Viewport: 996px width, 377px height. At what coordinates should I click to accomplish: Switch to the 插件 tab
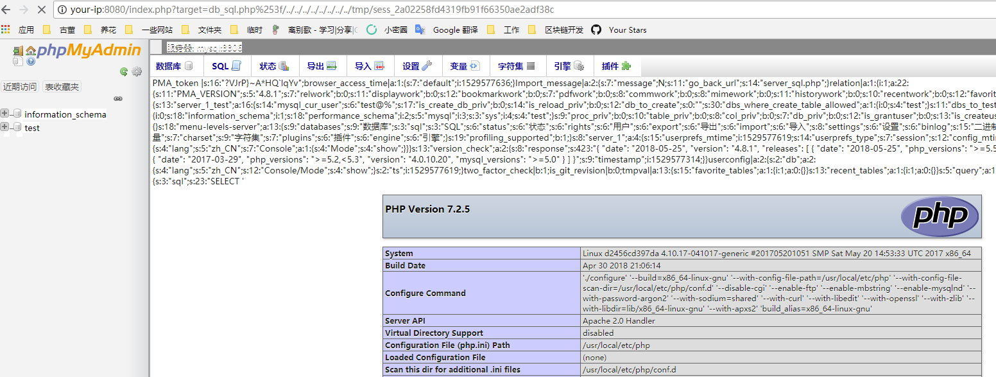(616, 66)
